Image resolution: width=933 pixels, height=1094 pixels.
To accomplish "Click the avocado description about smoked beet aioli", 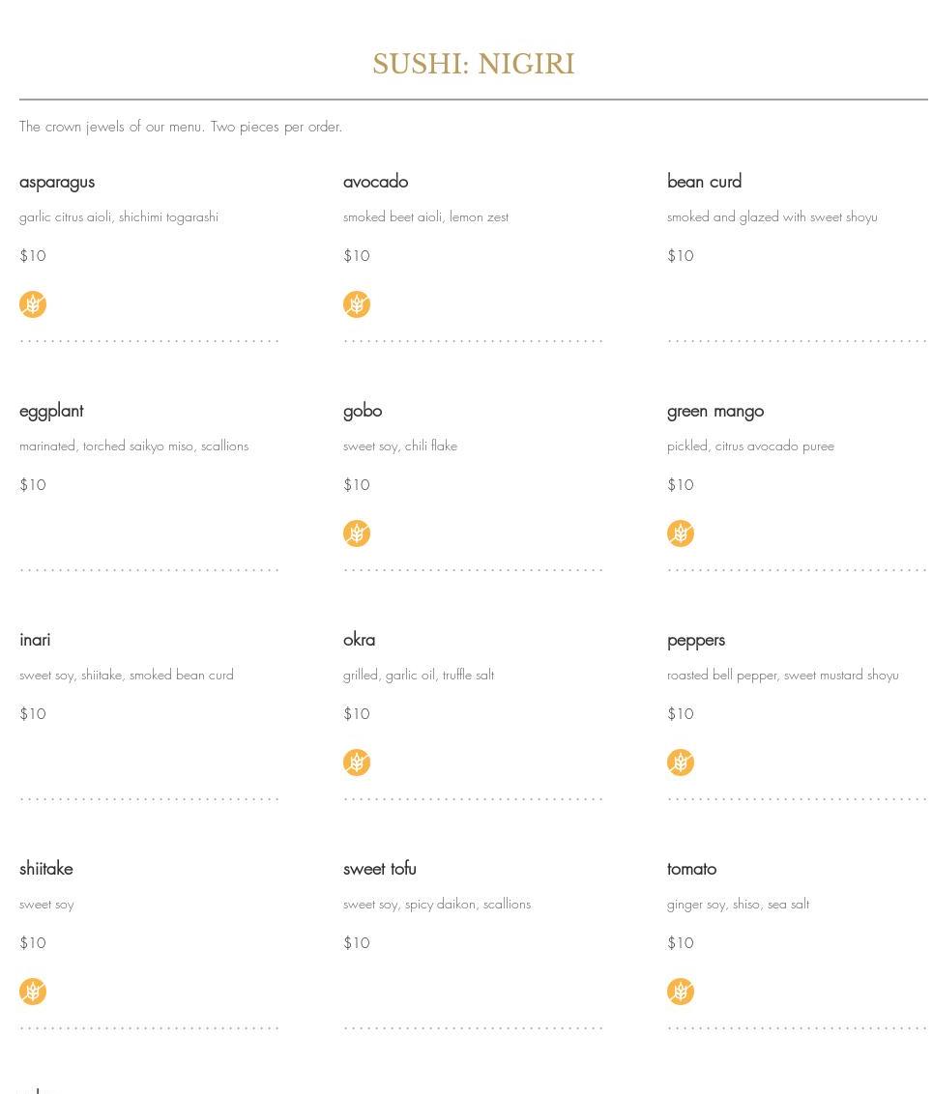I will click(425, 217).
